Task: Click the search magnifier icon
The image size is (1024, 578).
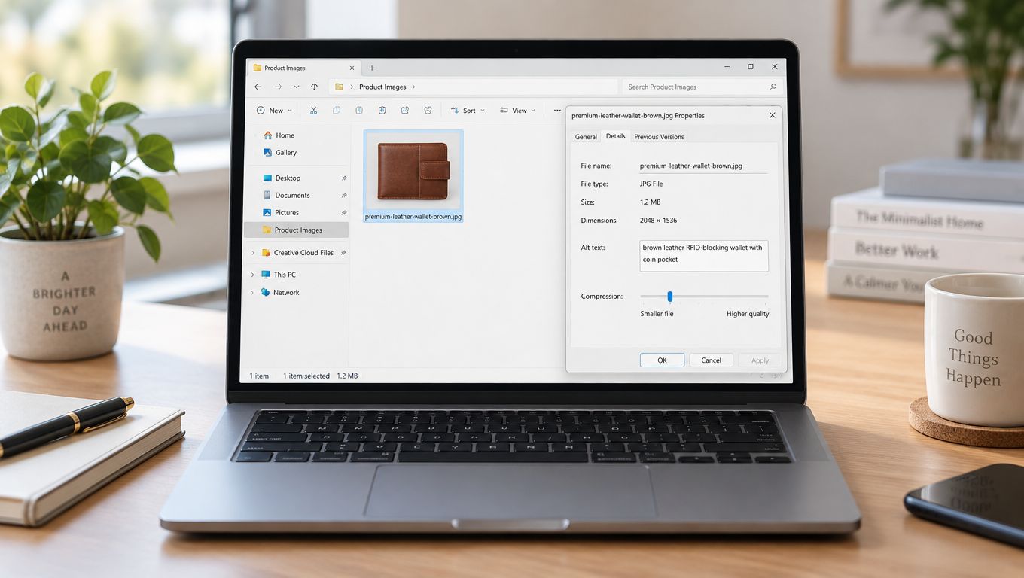Action: point(773,87)
